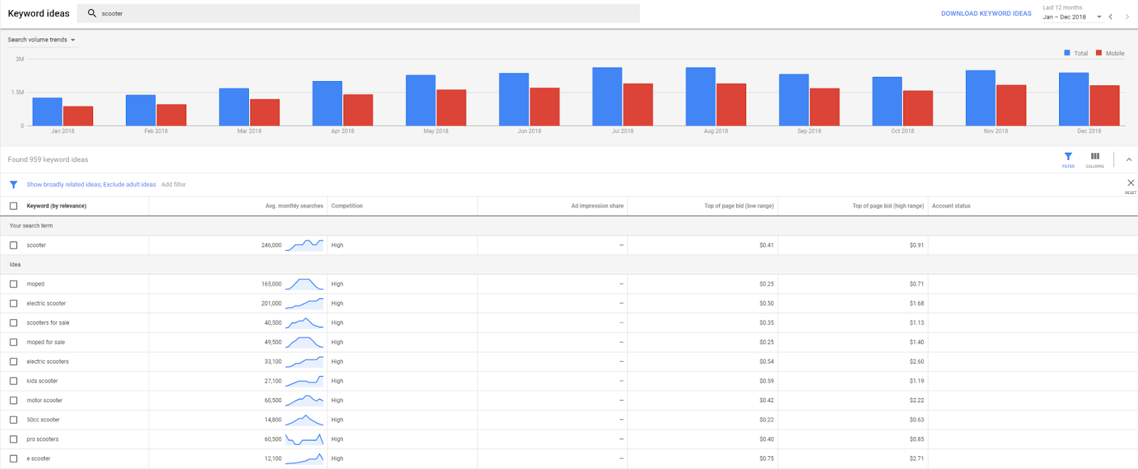Check the 50cc scooter checkbox

click(x=14, y=420)
